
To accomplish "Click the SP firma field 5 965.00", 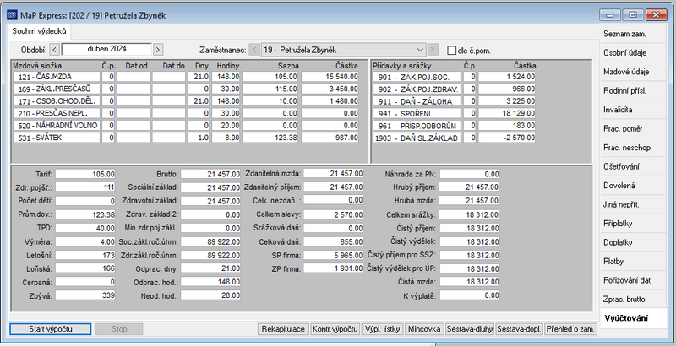I will [333, 255].
